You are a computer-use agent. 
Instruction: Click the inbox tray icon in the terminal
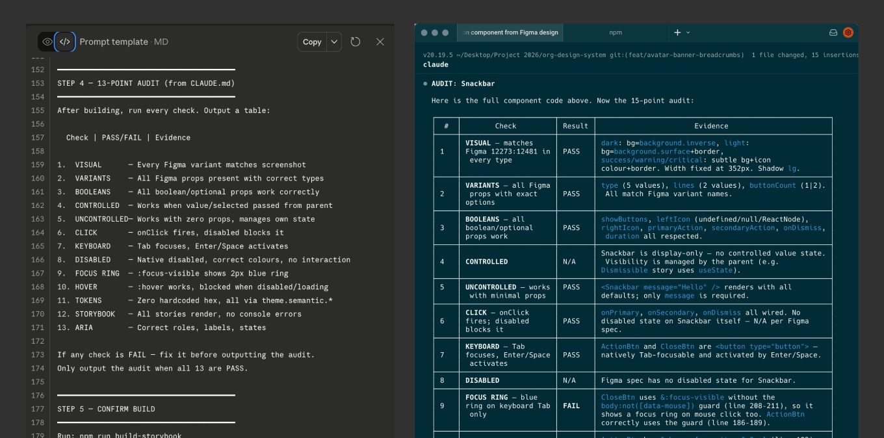pyautogui.click(x=833, y=32)
